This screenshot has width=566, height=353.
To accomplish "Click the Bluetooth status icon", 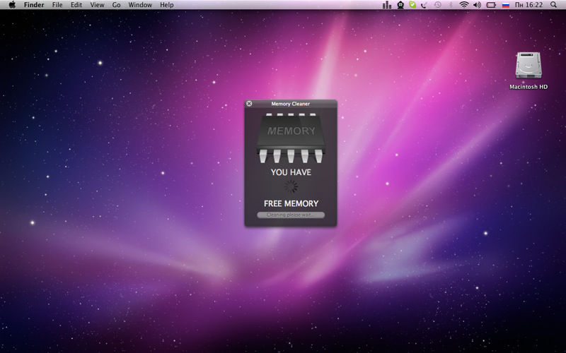I will [x=451, y=5].
